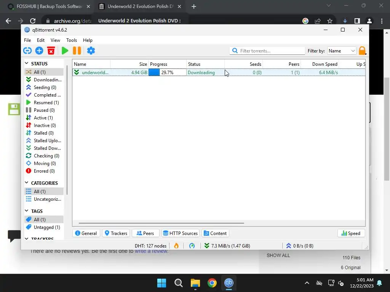390x292 pixels.
Task: Select All (1) under CATEGORIES
Action: (x=44, y=192)
